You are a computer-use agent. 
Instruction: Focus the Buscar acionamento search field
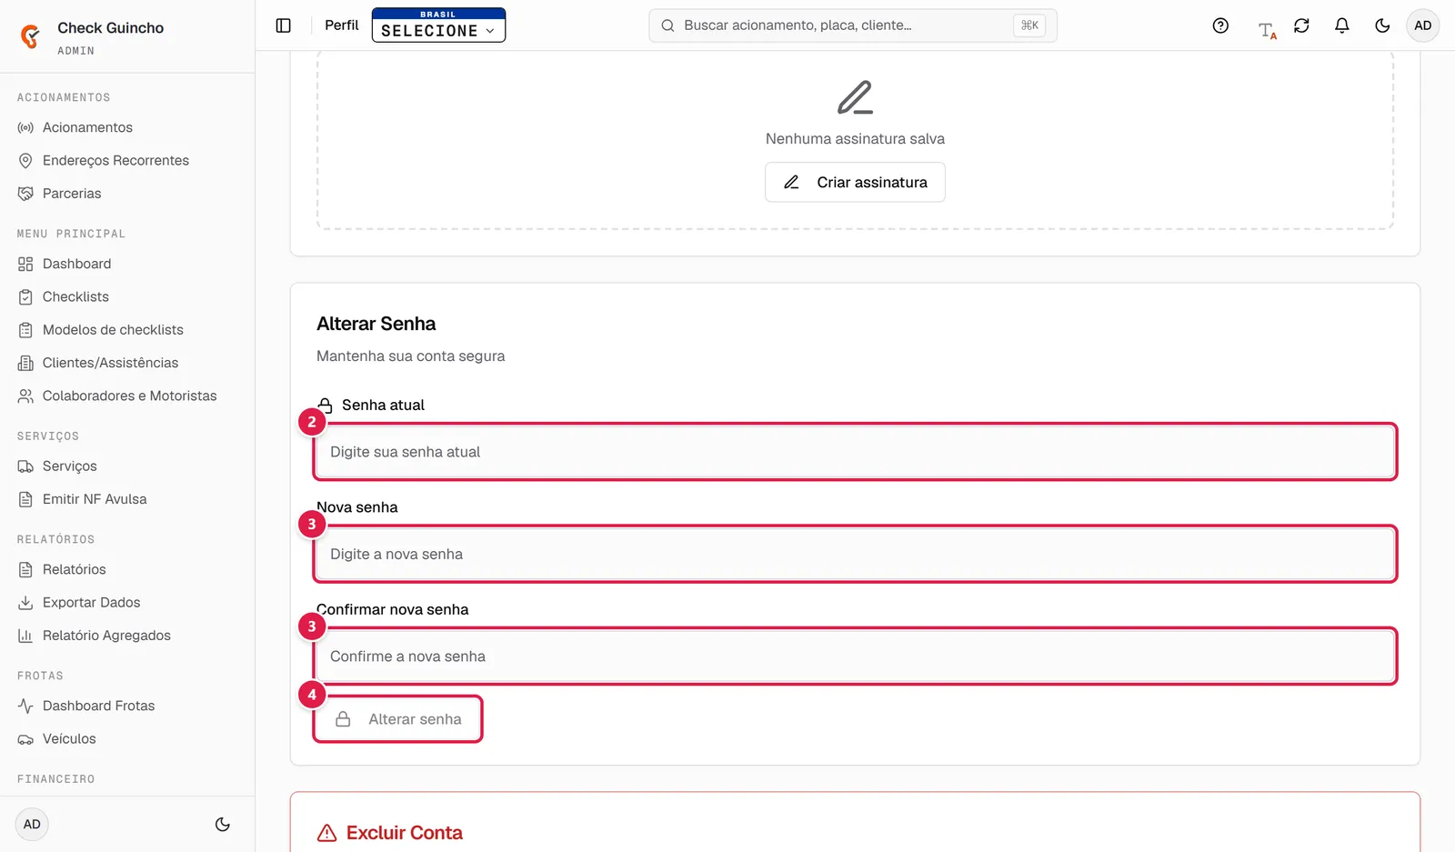[853, 25]
